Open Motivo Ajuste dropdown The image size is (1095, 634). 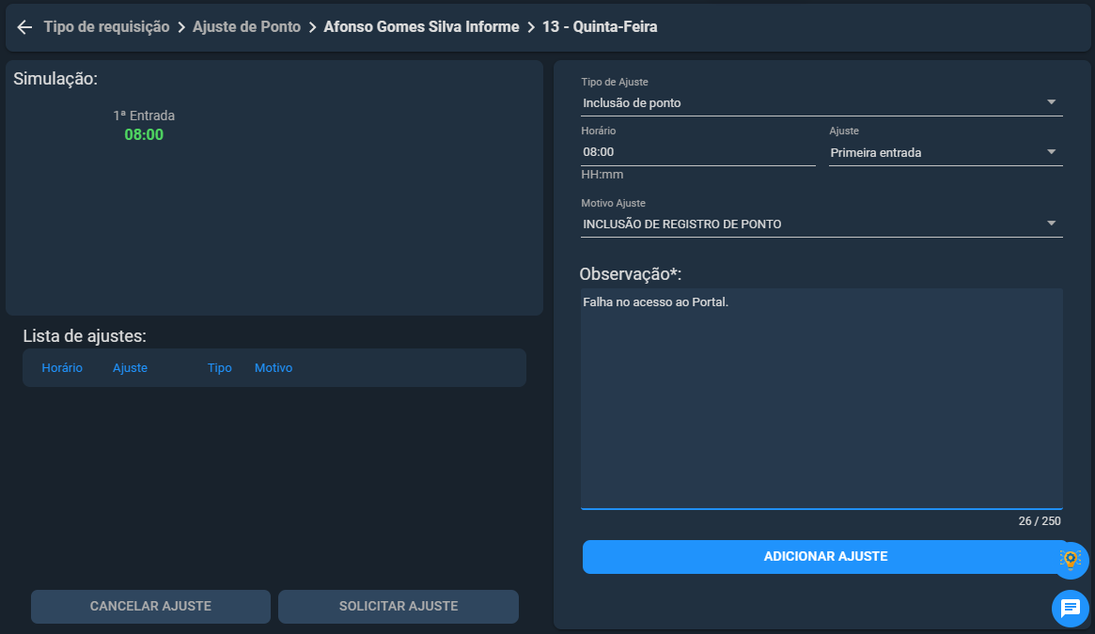tap(821, 224)
